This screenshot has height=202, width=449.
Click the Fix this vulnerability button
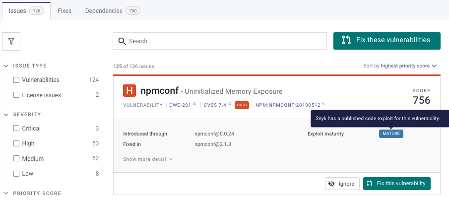click(x=396, y=183)
